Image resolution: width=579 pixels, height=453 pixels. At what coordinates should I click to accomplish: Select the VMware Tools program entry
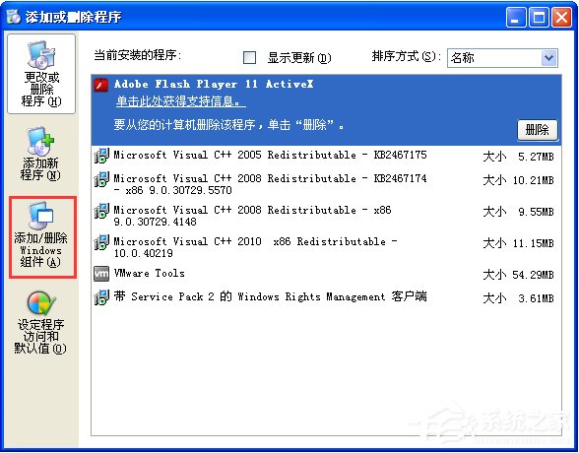[x=327, y=275]
